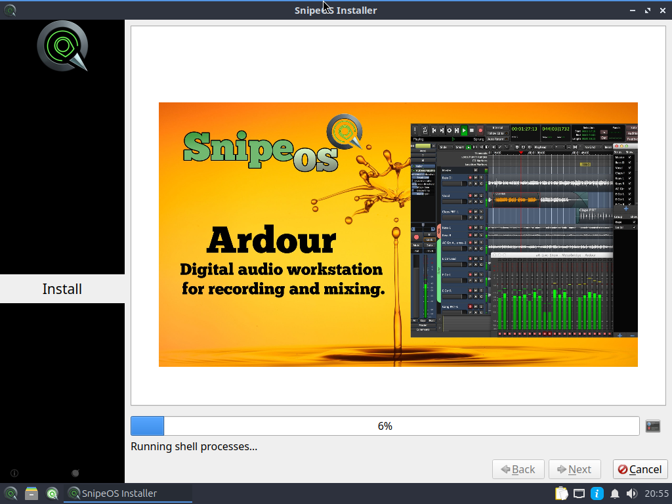672x504 pixels.
Task: Open the SnipeOS start menu
Action: 10,493
